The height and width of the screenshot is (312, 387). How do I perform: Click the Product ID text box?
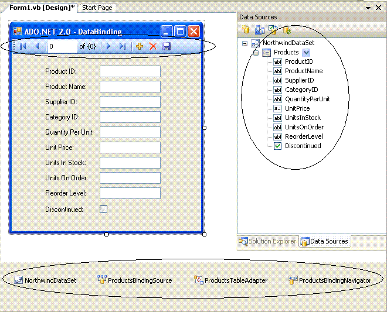[130, 71]
